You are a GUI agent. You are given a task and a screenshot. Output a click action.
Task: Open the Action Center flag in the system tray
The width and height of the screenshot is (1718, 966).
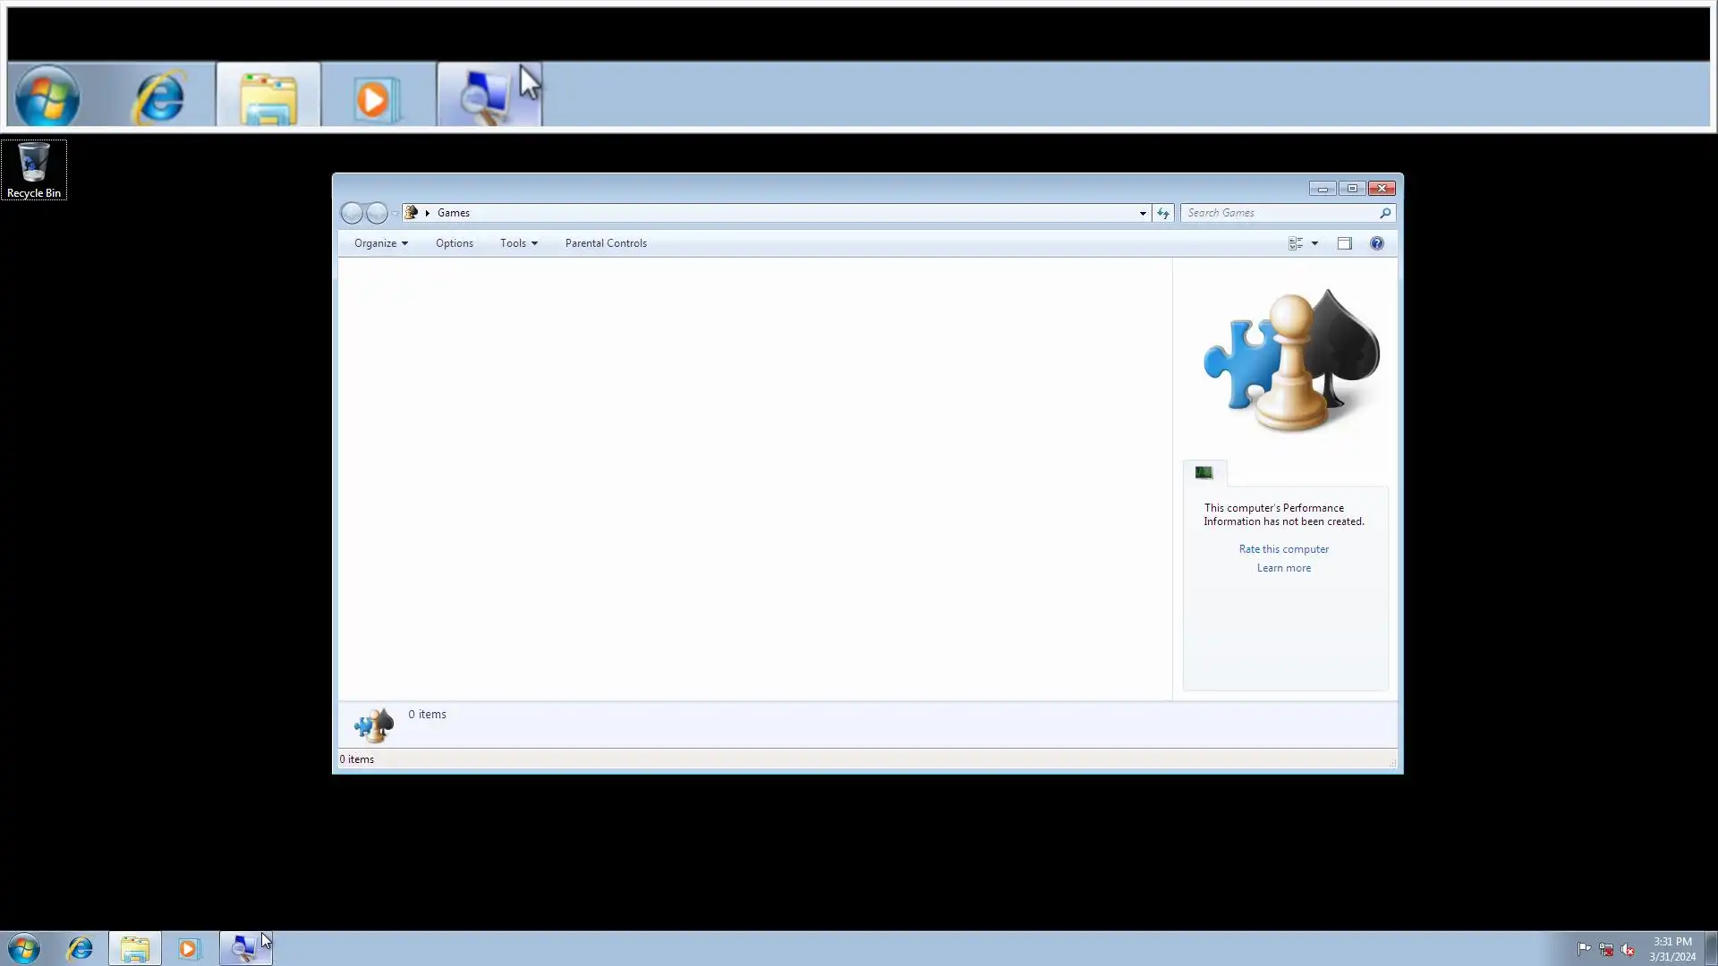click(x=1584, y=948)
